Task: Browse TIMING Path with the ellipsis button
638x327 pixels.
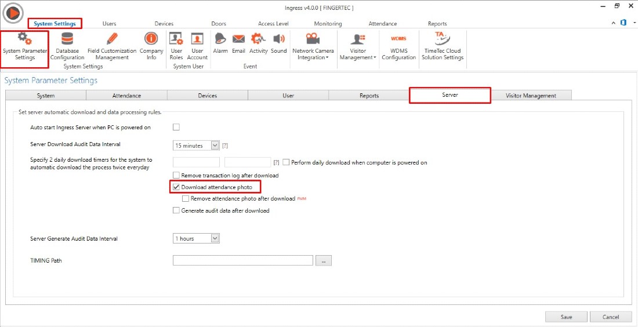Action: (x=324, y=261)
